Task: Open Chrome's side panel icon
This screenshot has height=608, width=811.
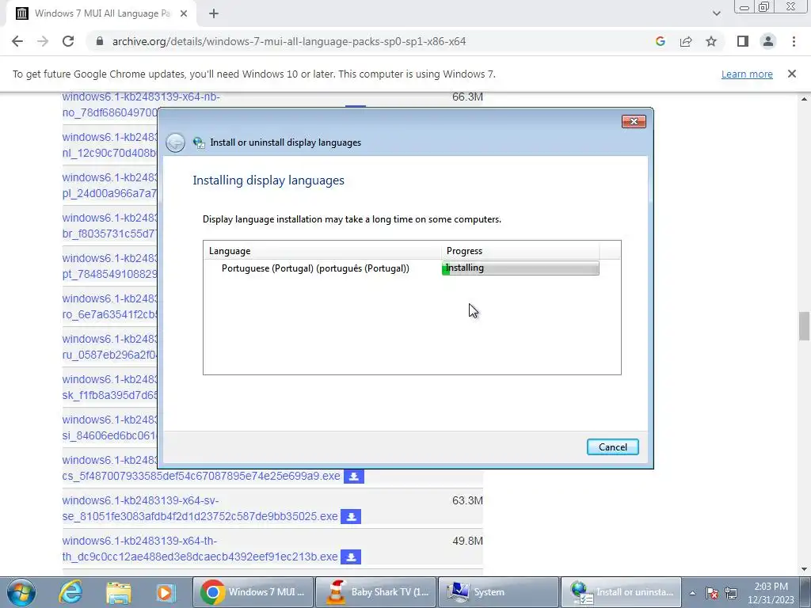Action: [743, 41]
